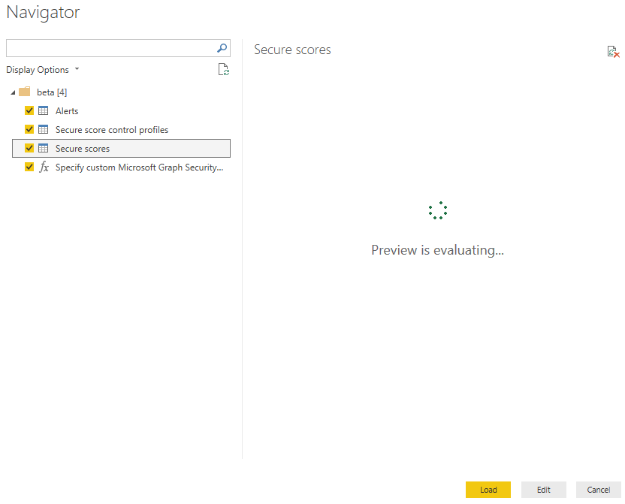Uncheck the Secure score control profiles checkbox

point(29,129)
